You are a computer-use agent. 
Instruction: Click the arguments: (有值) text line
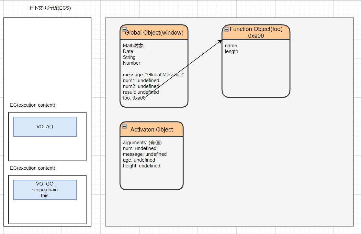point(142,143)
